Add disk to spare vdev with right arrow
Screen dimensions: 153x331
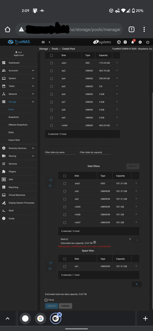point(50,263)
